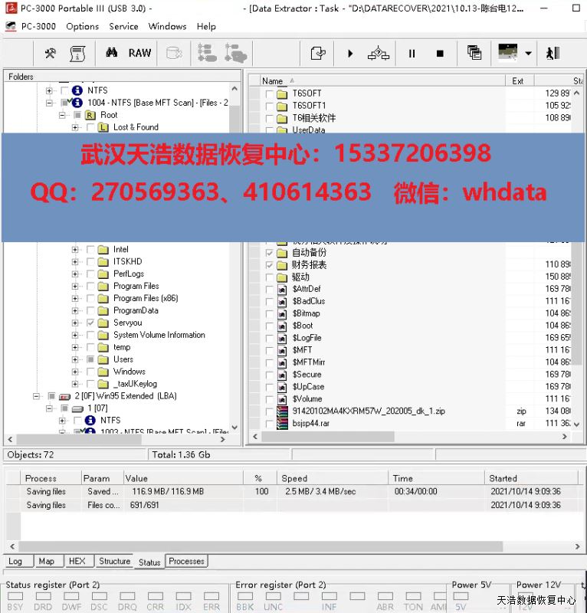587x613 pixels.
Task: Open the binoculars search tool
Action: click(112, 53)
